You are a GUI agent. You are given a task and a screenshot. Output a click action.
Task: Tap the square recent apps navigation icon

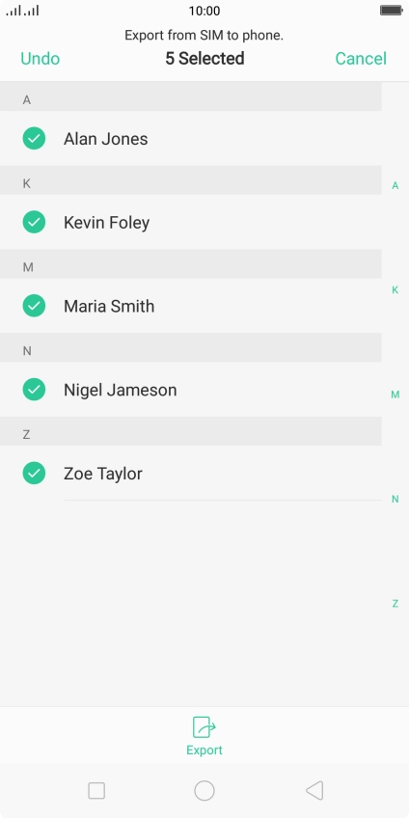point(96,790)
